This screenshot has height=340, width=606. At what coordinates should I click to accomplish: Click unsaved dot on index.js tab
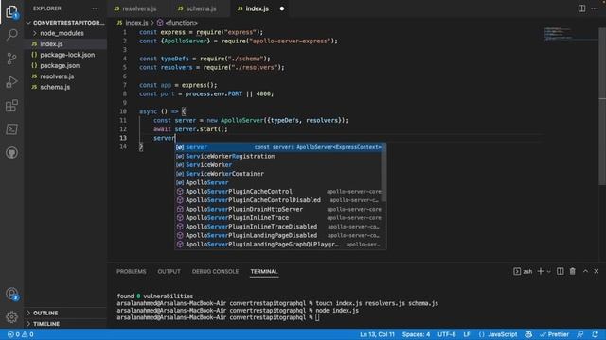(x=282, y=8)
